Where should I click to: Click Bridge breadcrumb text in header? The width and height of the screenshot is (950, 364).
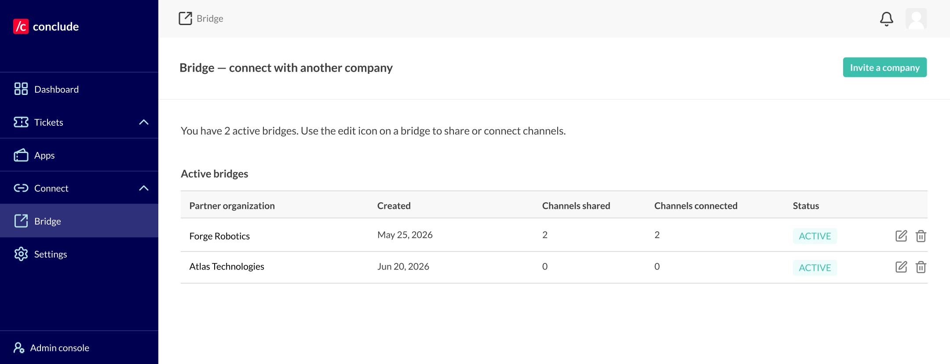[210, 18]
